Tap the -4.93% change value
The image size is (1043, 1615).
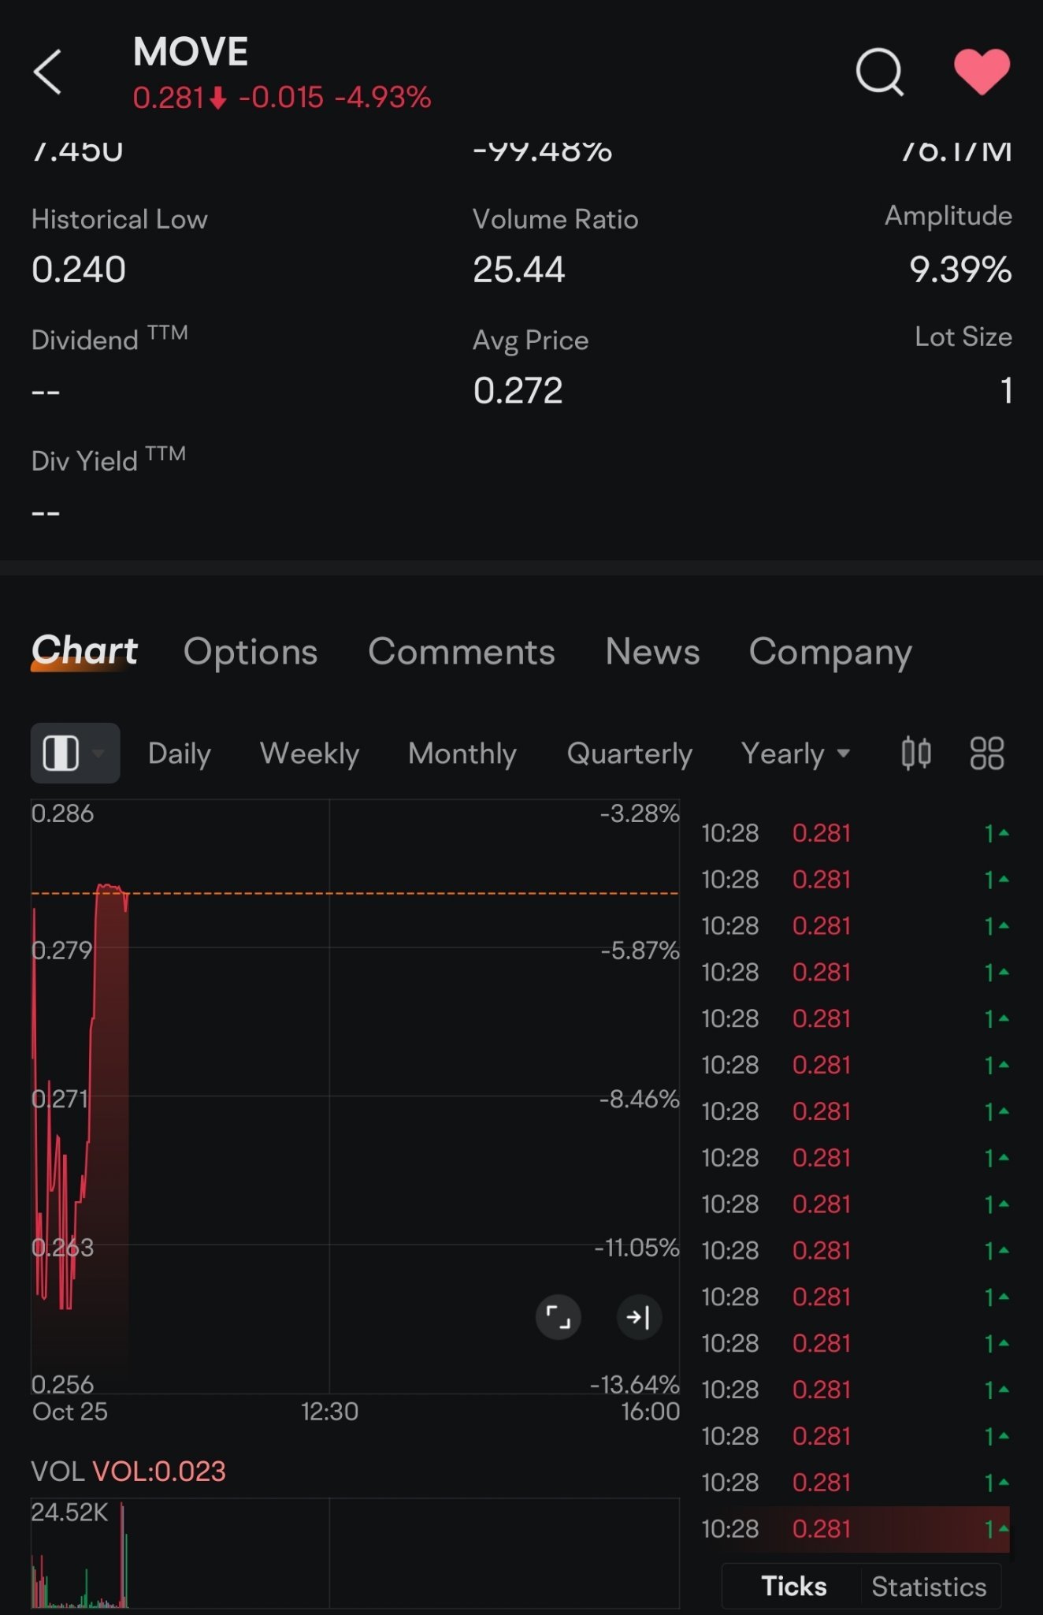coord(383,98)
